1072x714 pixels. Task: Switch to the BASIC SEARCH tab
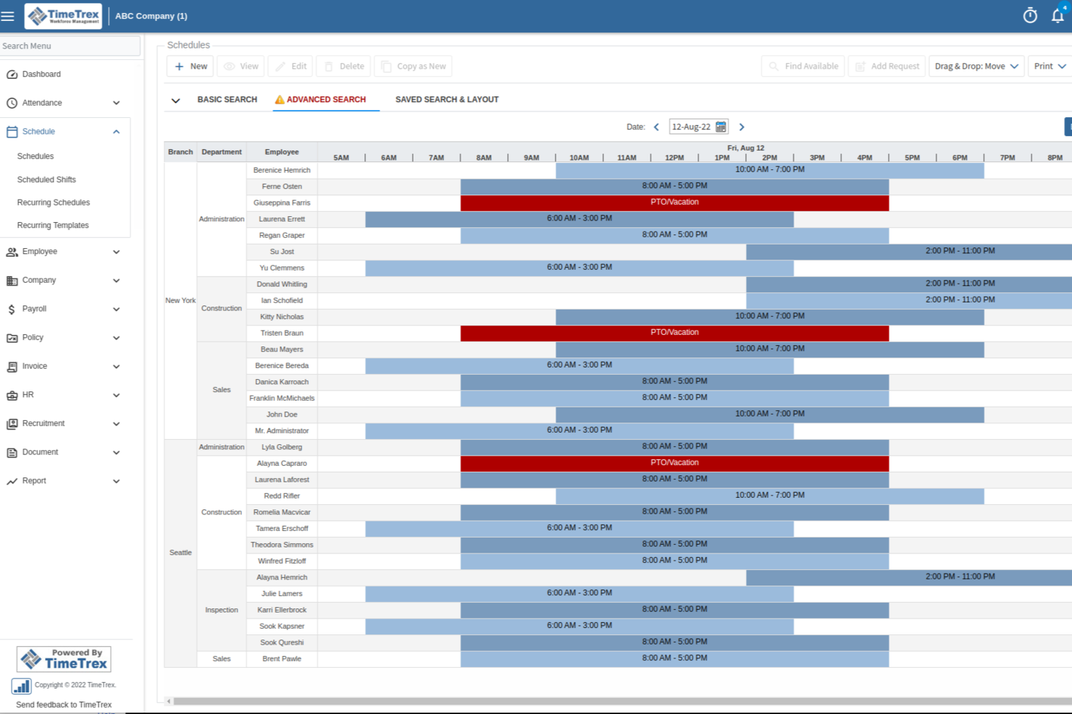227,99
